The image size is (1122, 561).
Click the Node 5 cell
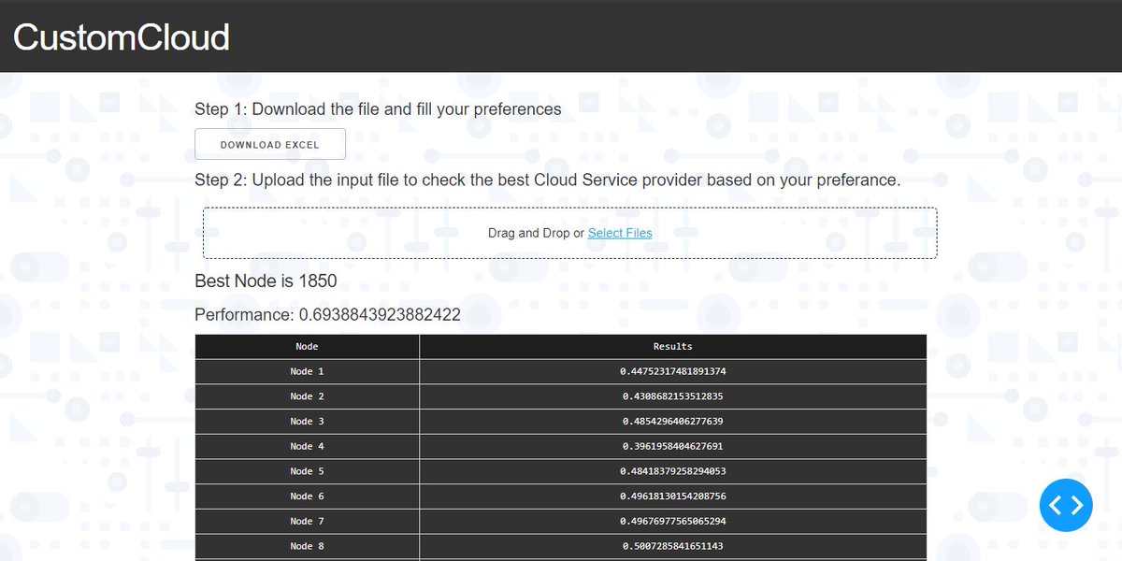coord(307,471)
